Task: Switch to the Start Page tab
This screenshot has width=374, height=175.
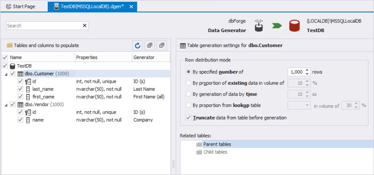Action: (x=21, y=7)
